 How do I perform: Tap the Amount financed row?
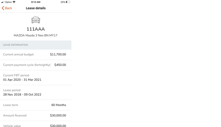click(36, 115)
